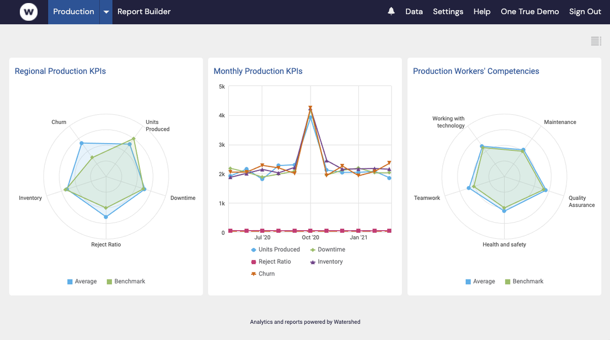Click the peak data point in Monthly Production KPIs
Viewport: 610px width, 340px height.
pyautogui.click(x=309, y=108)
